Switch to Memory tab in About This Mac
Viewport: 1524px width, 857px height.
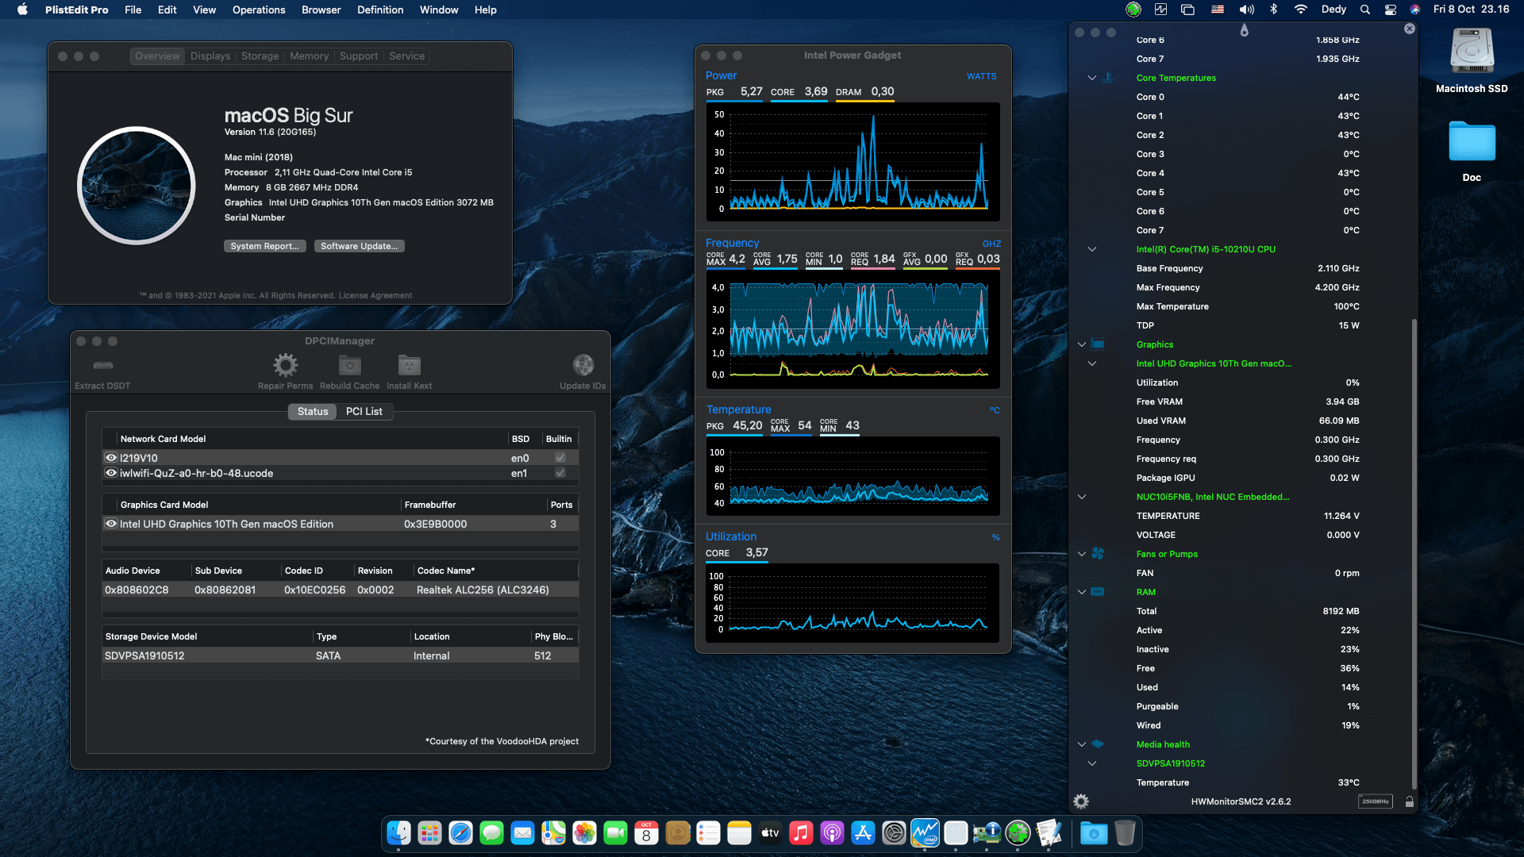[310, 56]
